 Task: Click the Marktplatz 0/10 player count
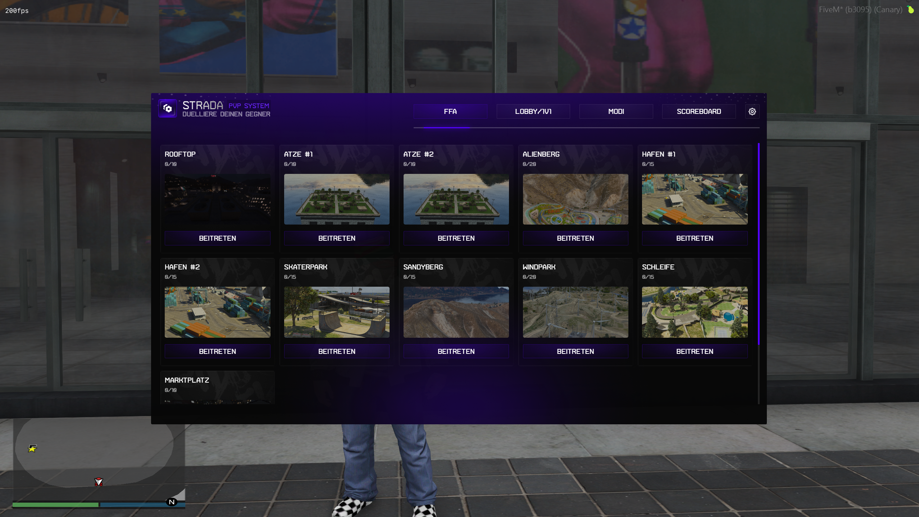point(171,390)
